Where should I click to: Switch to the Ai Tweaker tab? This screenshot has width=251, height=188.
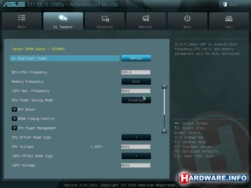pyautogui.click(x=63, y=21)
